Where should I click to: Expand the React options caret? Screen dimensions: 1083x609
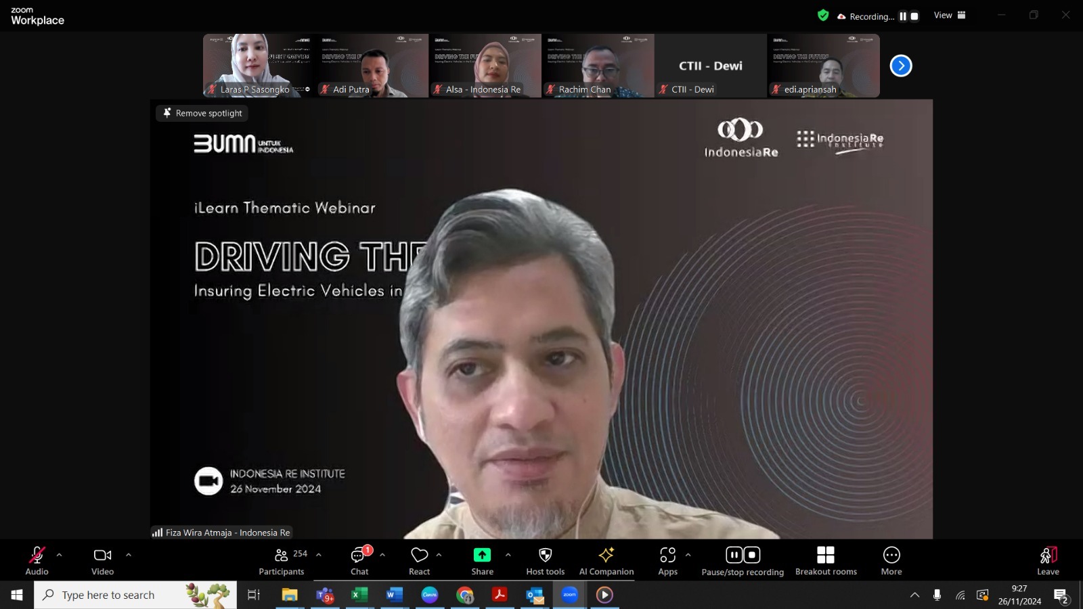(x=439, y=555)
